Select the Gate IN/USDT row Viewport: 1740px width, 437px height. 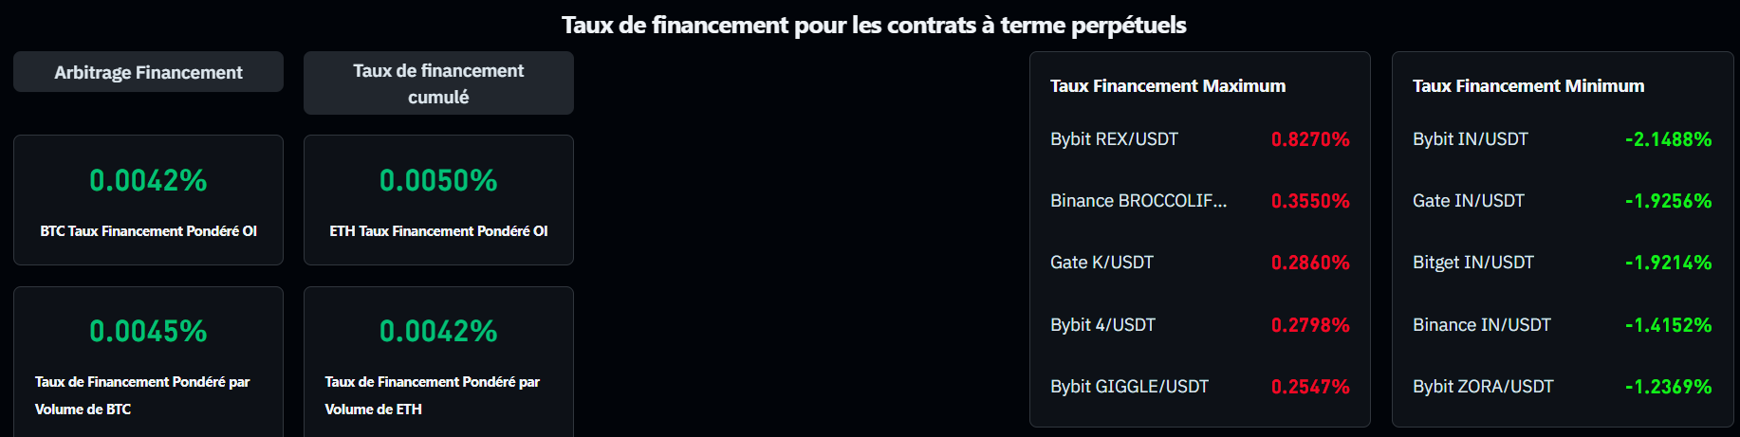1469,201
